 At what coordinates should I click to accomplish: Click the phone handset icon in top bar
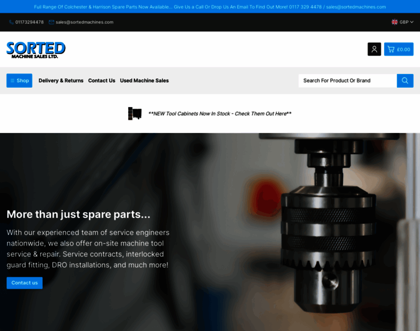coord(11,22)
